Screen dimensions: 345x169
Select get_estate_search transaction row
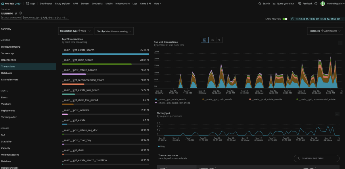click(x=106, y=51)
